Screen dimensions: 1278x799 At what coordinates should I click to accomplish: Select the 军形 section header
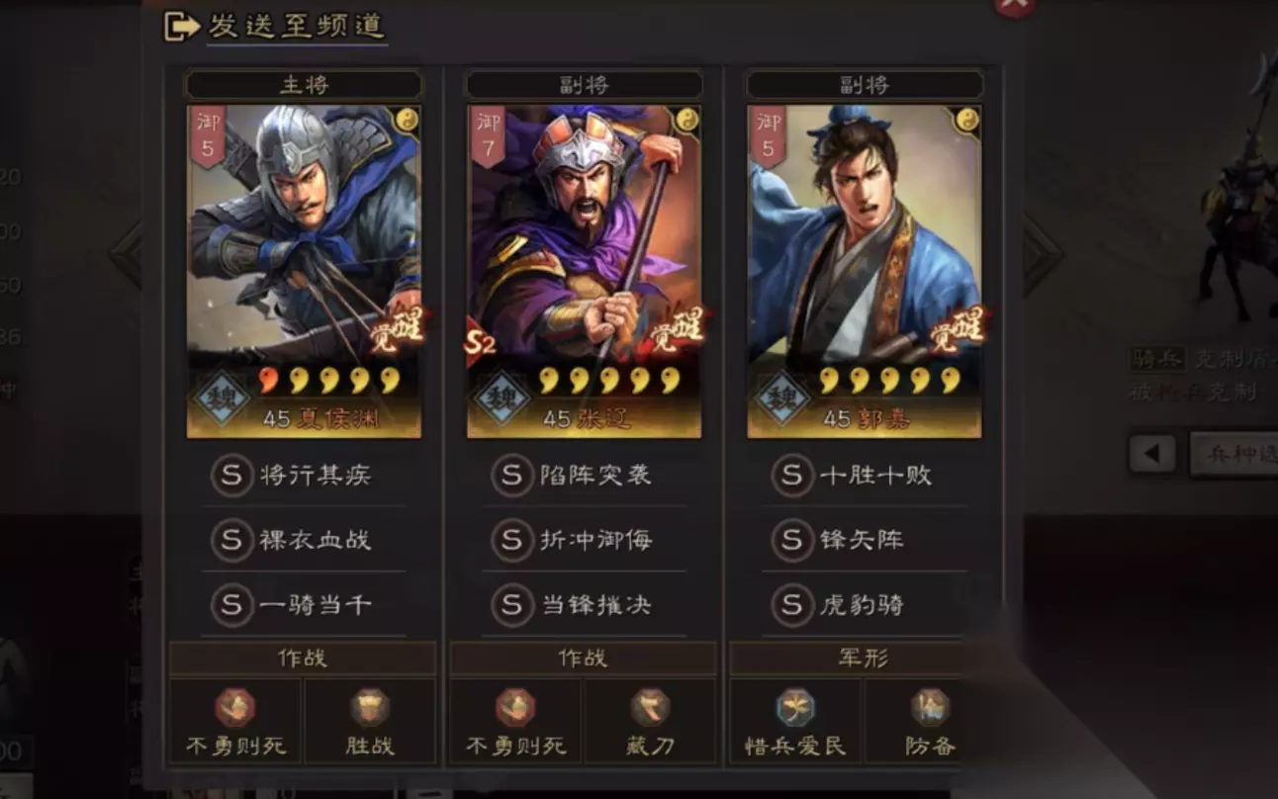tap(862, 659)
